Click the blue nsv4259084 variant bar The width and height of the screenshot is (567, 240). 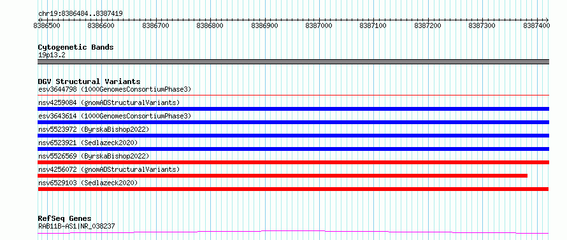[x=293, y=109]
